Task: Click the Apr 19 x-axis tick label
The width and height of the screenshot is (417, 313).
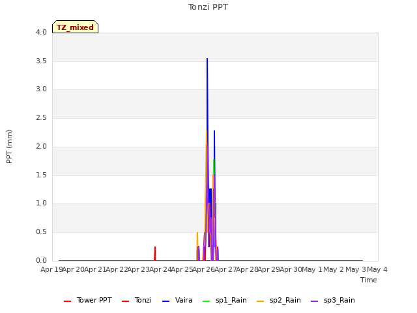Action: 51,269
